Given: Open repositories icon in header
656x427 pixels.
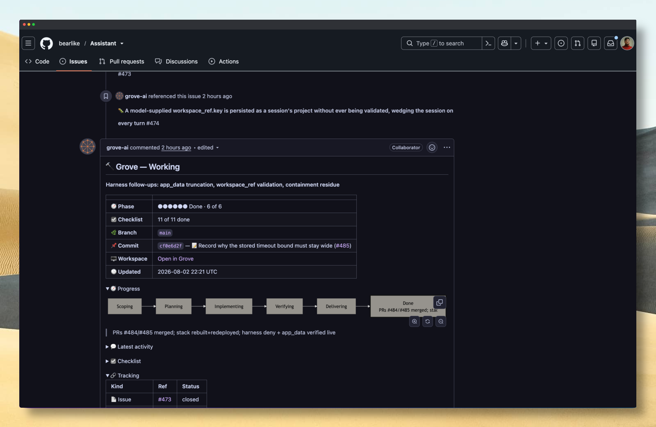Looking at the screenshot, I should [x=594, y=43].
